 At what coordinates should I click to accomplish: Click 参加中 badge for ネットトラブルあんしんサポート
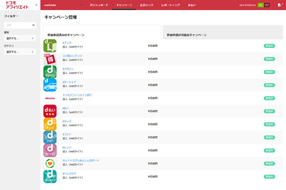pos(269,164)
